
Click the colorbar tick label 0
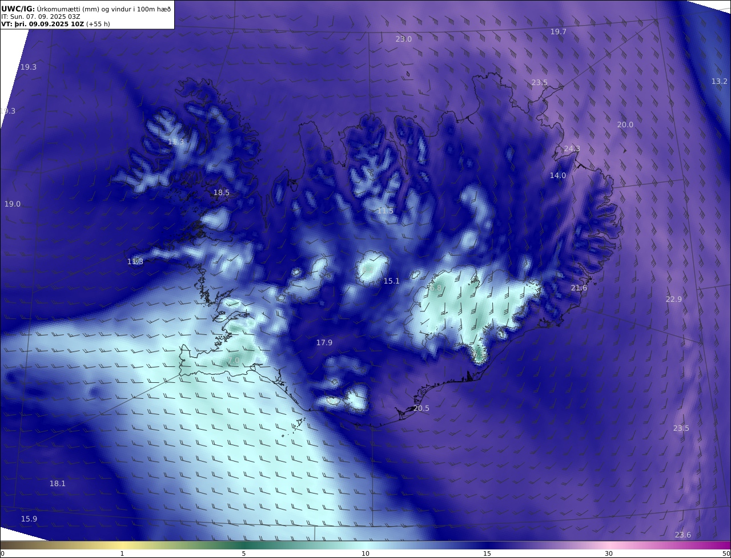point(2,553)
